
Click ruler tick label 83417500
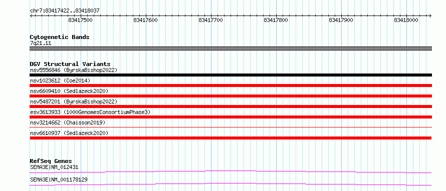click(x=81, y=20)
